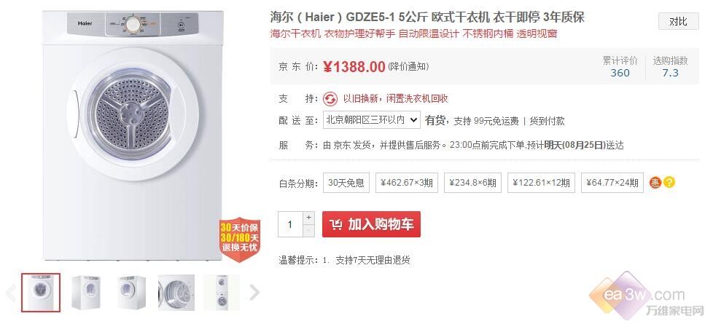Open delivery area dropdown 北京朝阳区三环以内
The height and width of the screenshot is (324, 705).
click(x=372, y=120)
